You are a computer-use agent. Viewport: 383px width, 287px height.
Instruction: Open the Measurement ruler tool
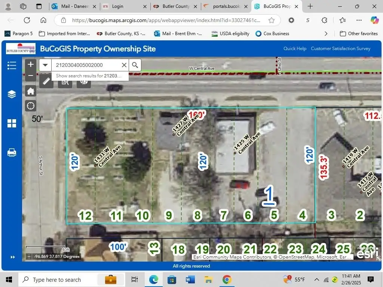[46, 81]
